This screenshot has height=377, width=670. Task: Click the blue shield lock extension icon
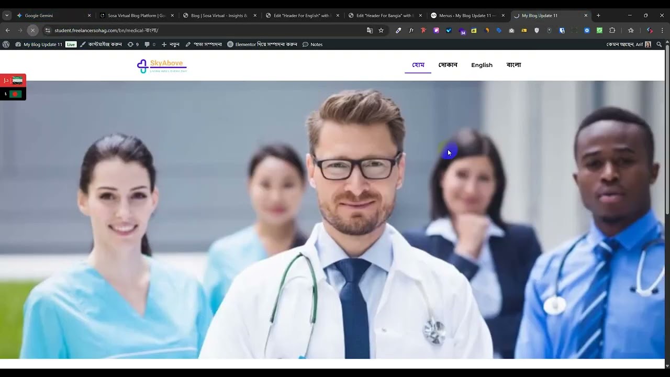[562, 30]
